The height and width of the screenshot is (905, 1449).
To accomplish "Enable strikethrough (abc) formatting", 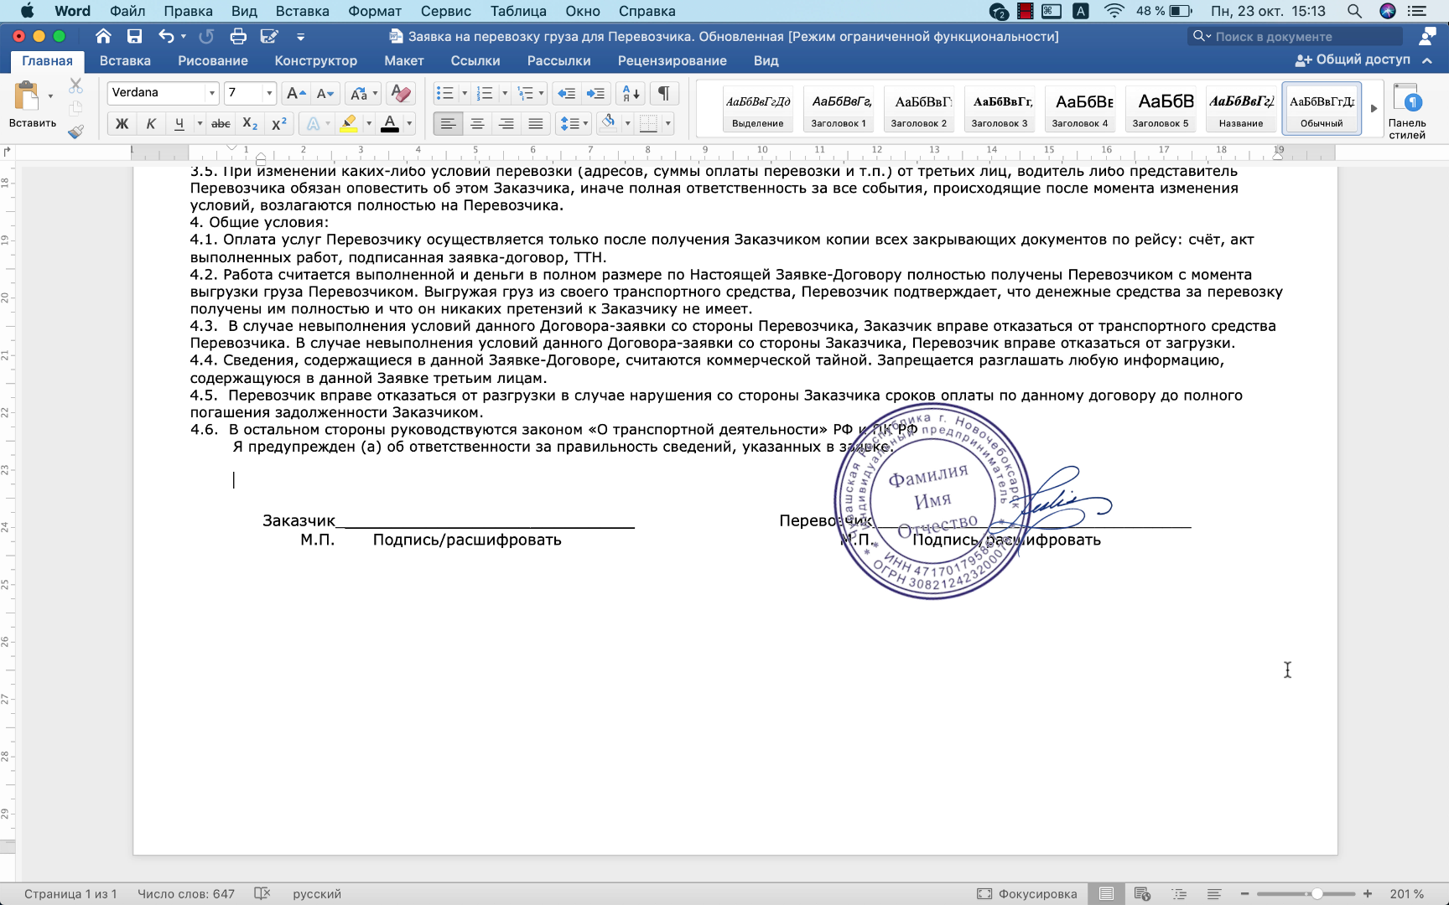I will 221,122.
